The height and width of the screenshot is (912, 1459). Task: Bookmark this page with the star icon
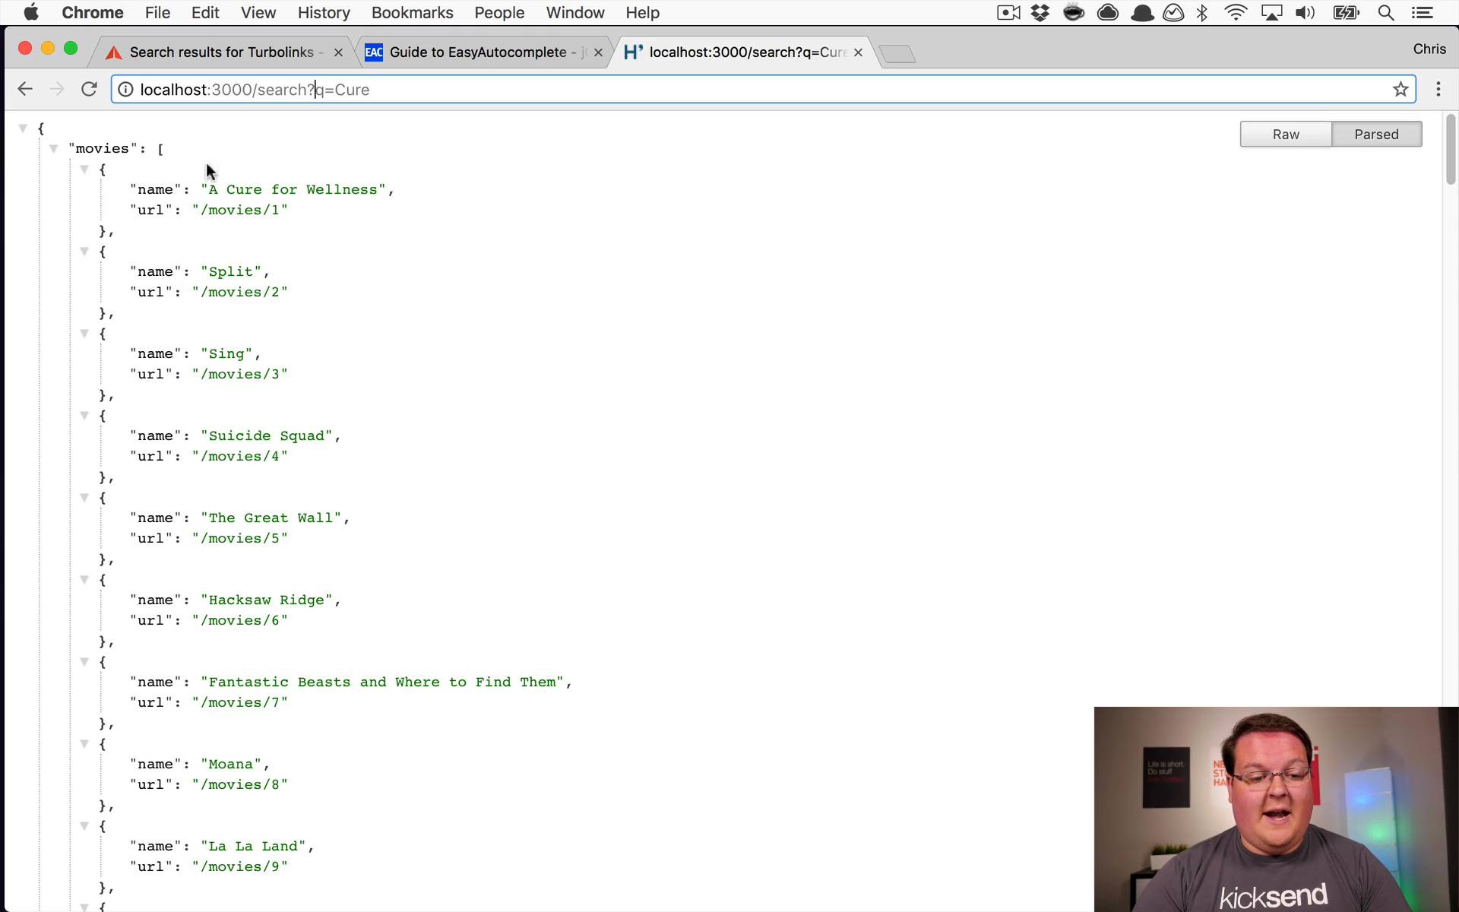[x=1400, y=90]
